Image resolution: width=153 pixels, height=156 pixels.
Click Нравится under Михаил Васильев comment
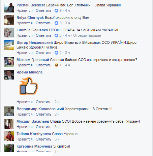click(25, 127)
